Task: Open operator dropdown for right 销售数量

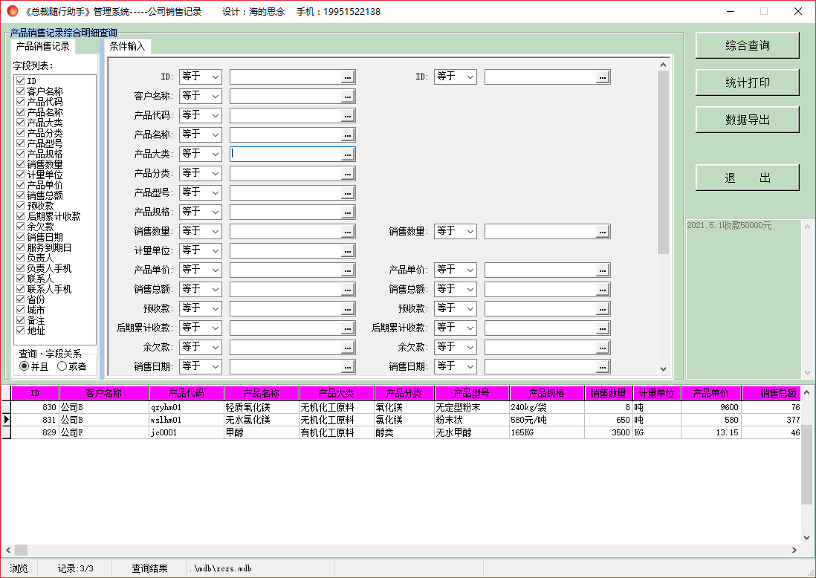Action: (456, 232)
